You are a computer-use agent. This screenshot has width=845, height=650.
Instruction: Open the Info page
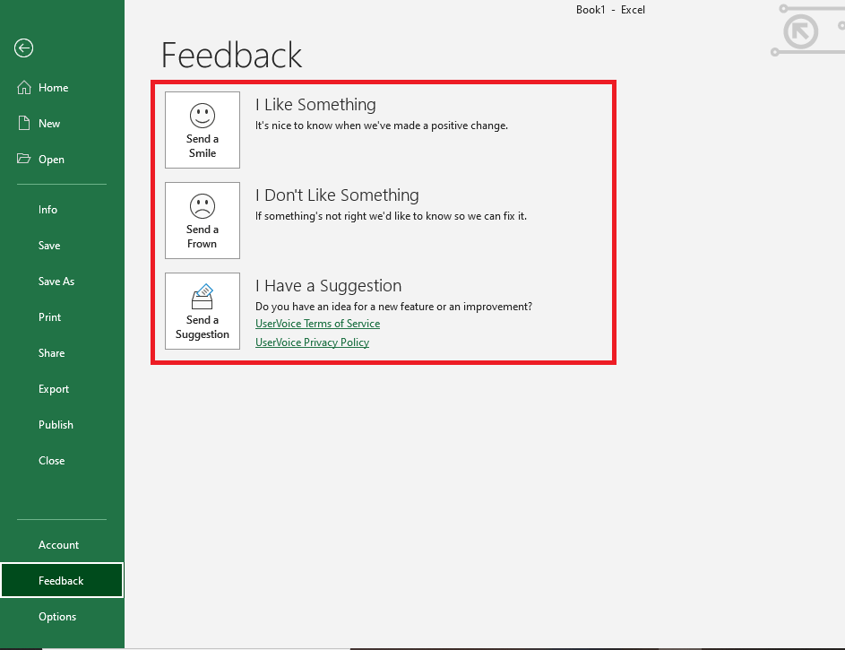(62, 210)
